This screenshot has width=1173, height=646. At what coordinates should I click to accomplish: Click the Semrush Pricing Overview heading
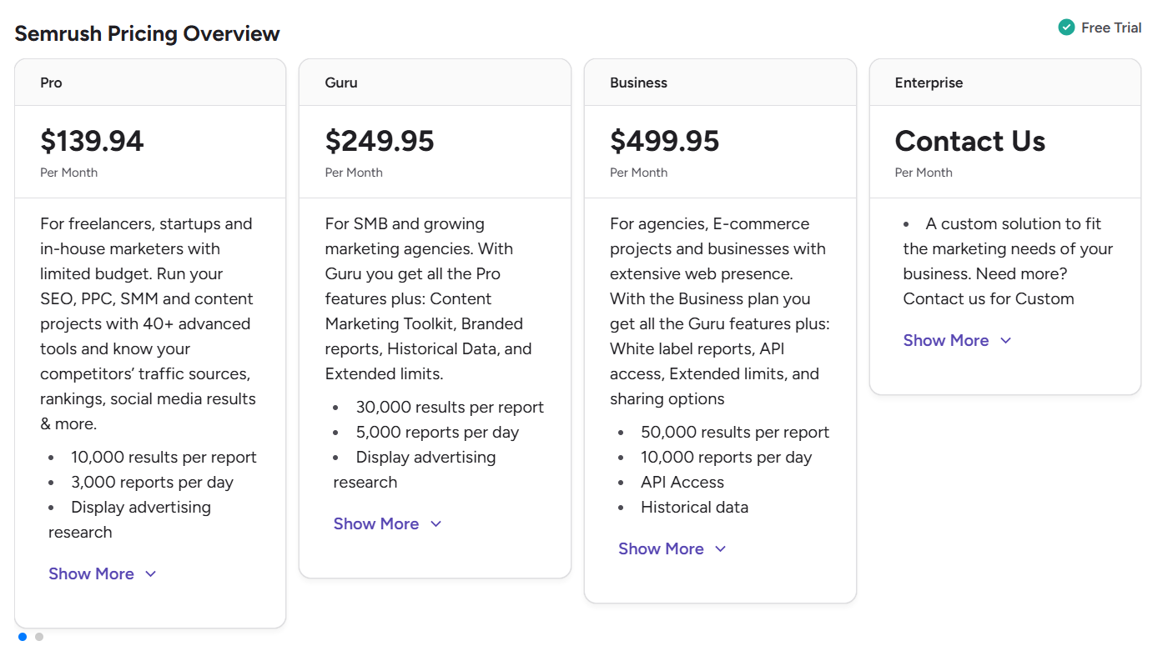click(147, 33)
